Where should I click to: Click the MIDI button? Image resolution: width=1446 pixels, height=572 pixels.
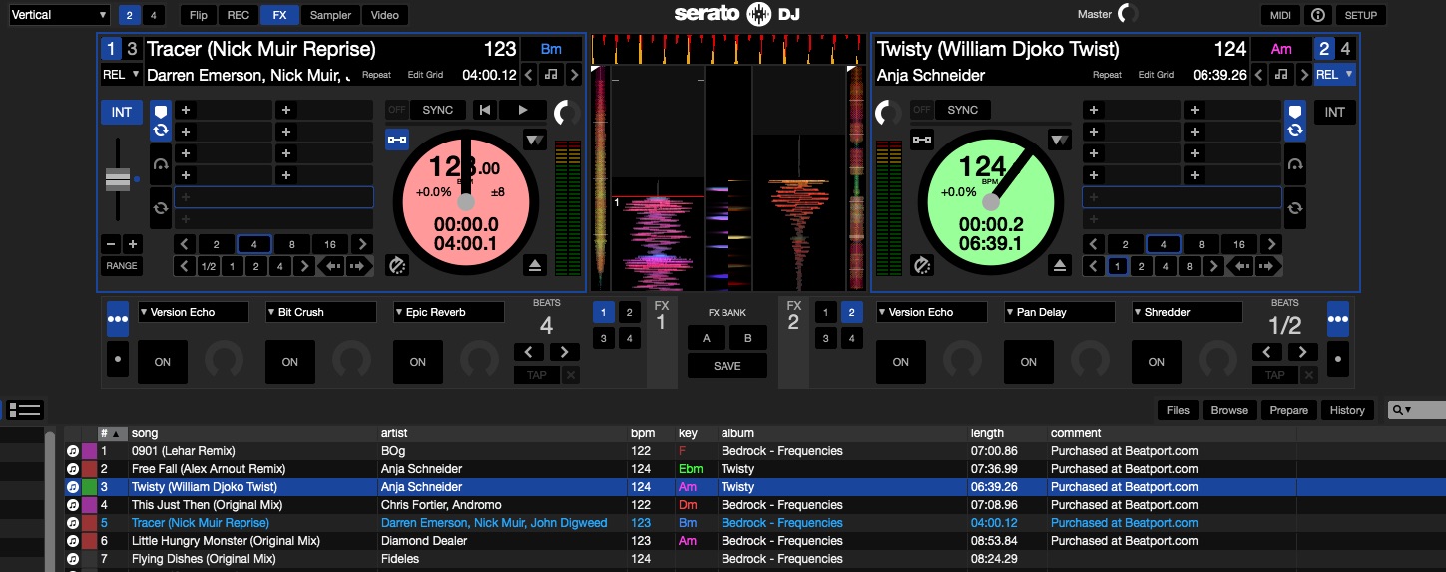click(1280, 15)
